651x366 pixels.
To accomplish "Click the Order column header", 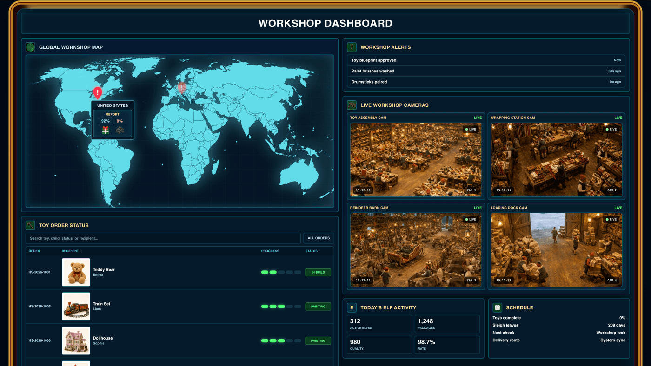I will [x=34, y=251].
